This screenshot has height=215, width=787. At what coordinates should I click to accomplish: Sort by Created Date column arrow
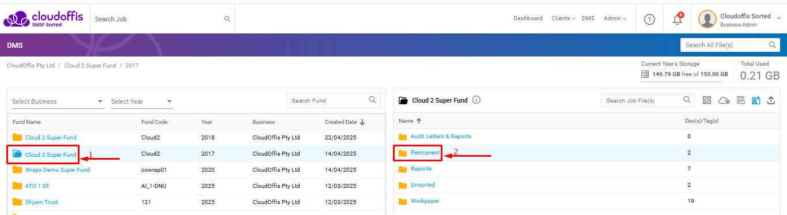pyautogui.click(x=362, y=122)
